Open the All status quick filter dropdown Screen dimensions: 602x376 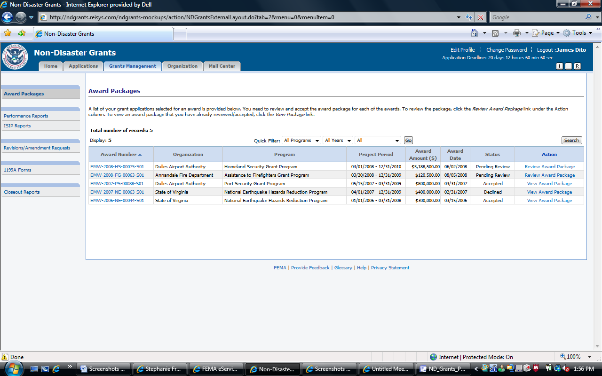(378, 140)
